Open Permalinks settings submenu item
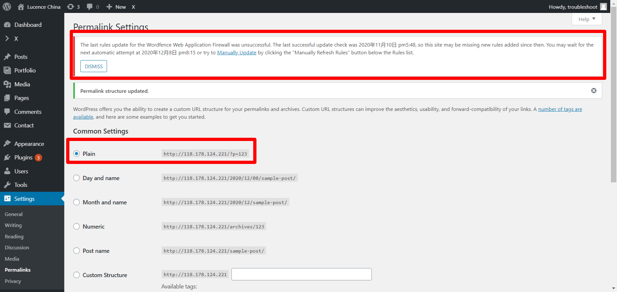 pos(18,270)
